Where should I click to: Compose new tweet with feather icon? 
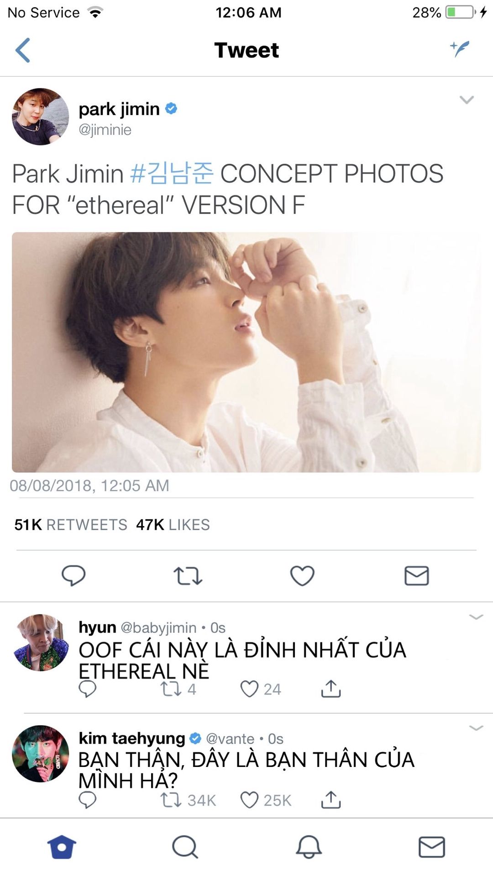[460, 48]
